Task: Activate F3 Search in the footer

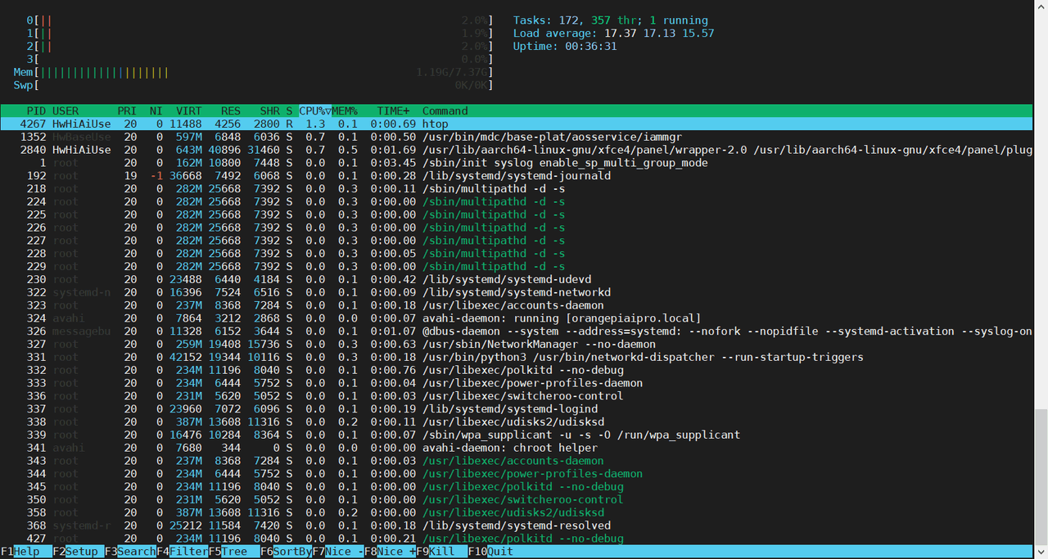Action: [x=130, y=552]
